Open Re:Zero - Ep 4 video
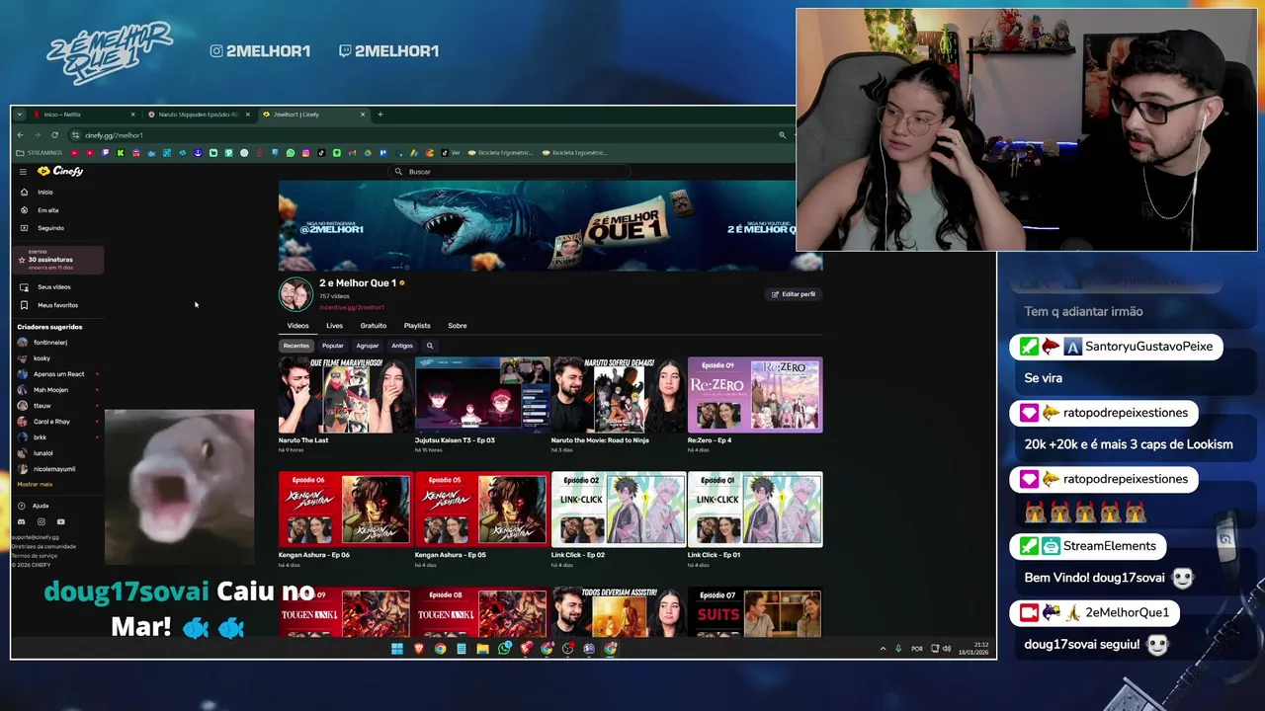Screen dimensions: 1265x711 pos(754,395)
